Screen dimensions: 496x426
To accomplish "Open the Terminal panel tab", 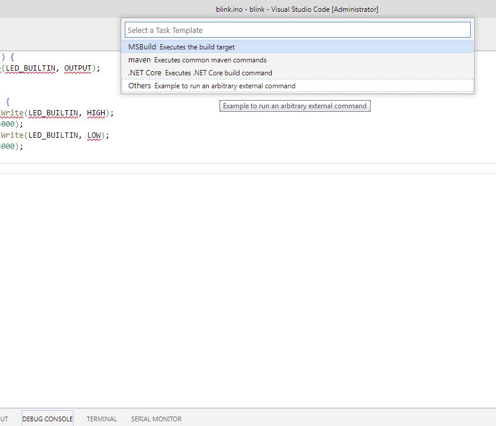I will 102,419.
